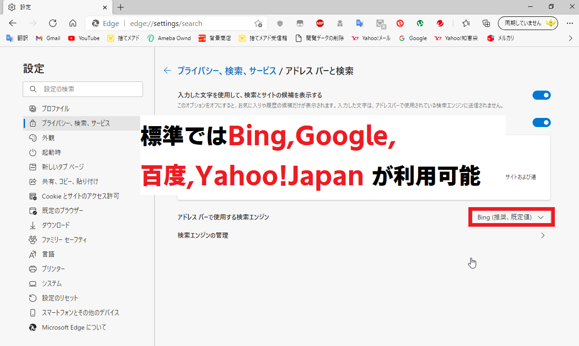
Task: Open the 捨てメアド bookmark next to YouTube
Action: [123, 38]
